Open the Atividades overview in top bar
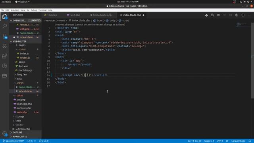 tap(6, 2)
